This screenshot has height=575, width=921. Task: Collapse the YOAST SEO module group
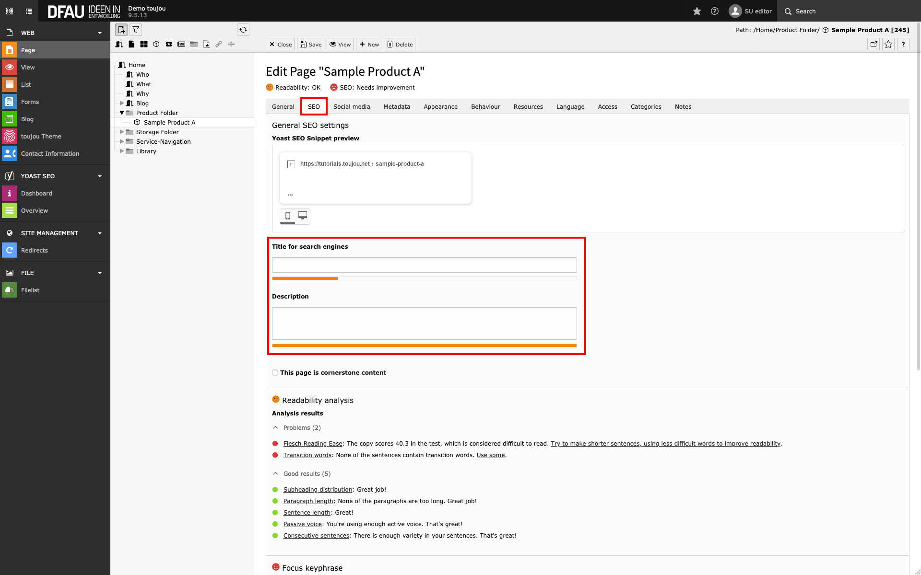(100, 176)
